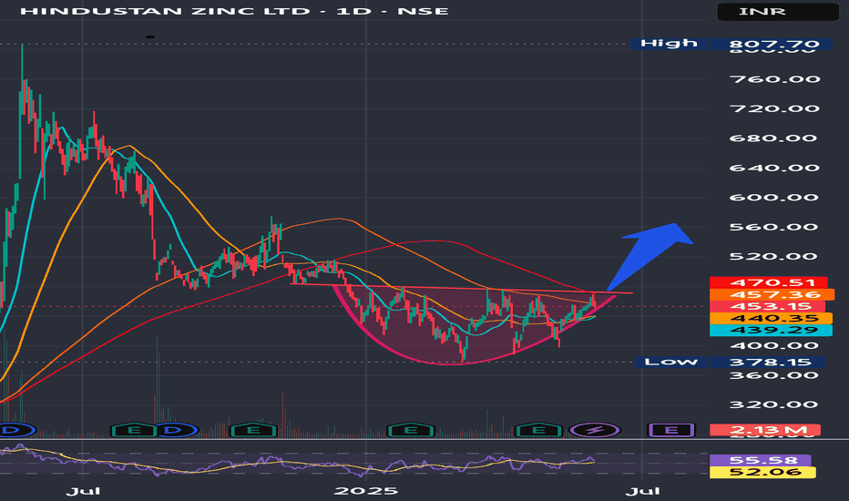This screenshot has width=849, height=501.
Task: Click the 680.00 price axis label
Action: 773,138
